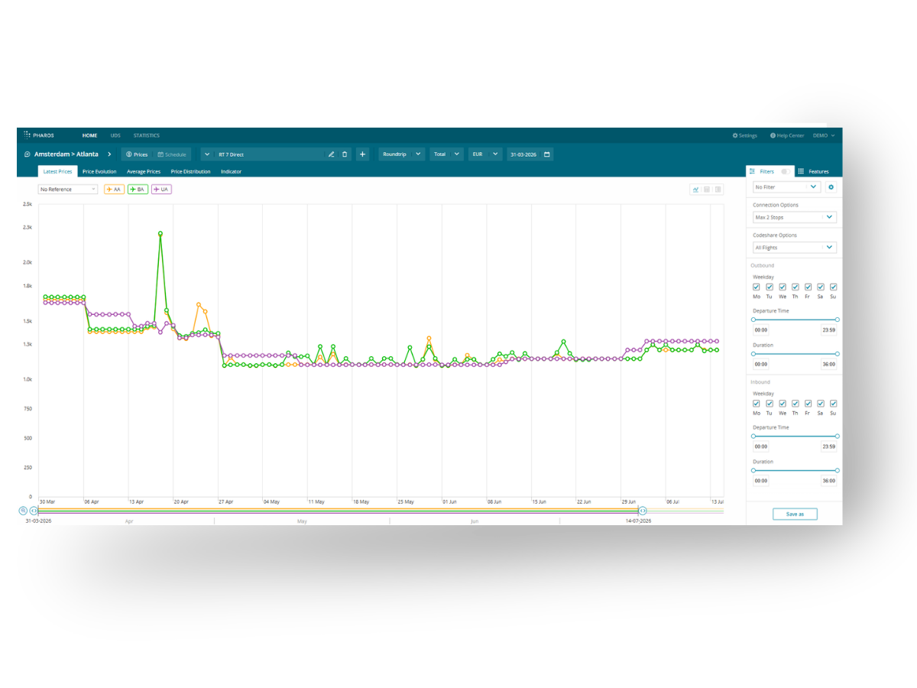Click the Save as button
The width and height of the screenshot is (917, 688).
click(x=795, y=514)
